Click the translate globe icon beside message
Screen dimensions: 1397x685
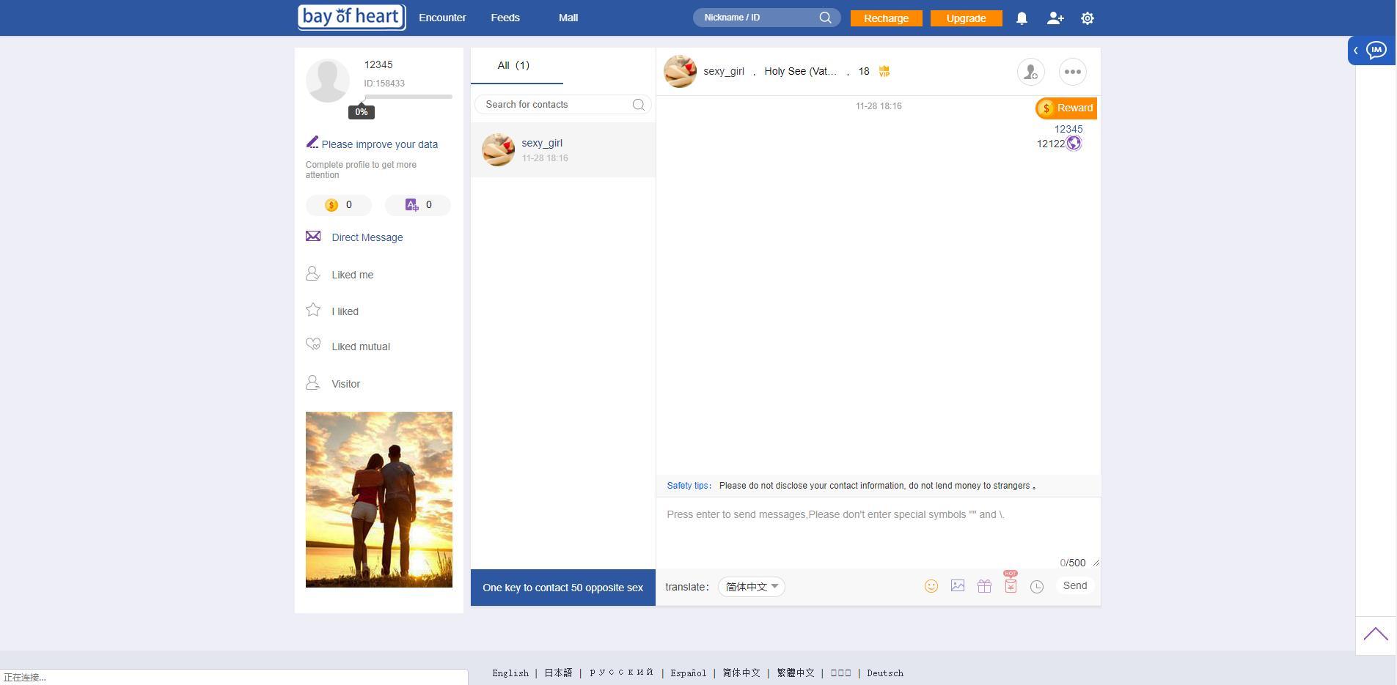[1074, 144]
